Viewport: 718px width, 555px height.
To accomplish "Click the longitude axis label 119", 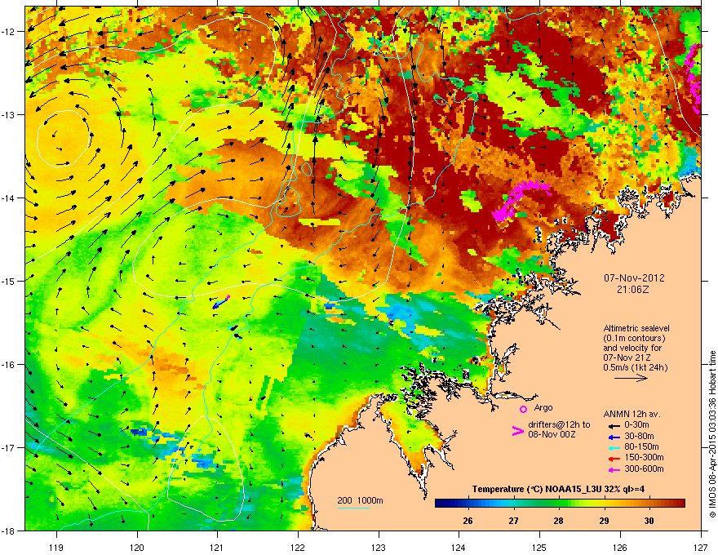I will tap(56, 547).
